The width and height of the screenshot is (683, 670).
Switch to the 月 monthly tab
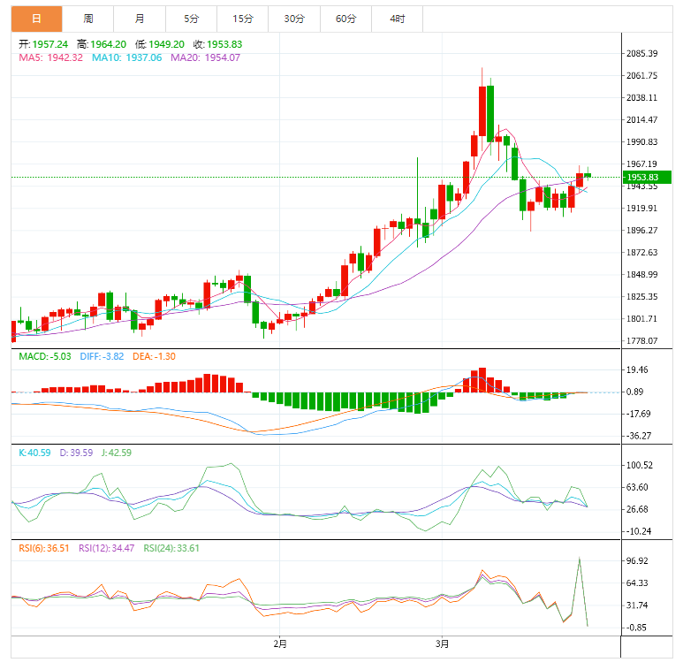click(x=140, y=19)
